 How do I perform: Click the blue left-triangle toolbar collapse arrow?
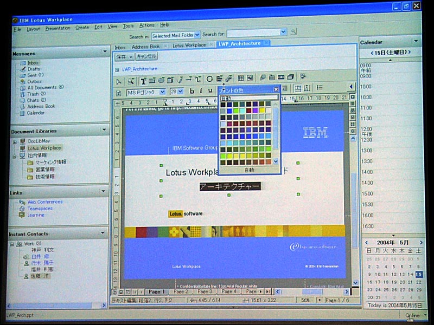pos(351,87)
